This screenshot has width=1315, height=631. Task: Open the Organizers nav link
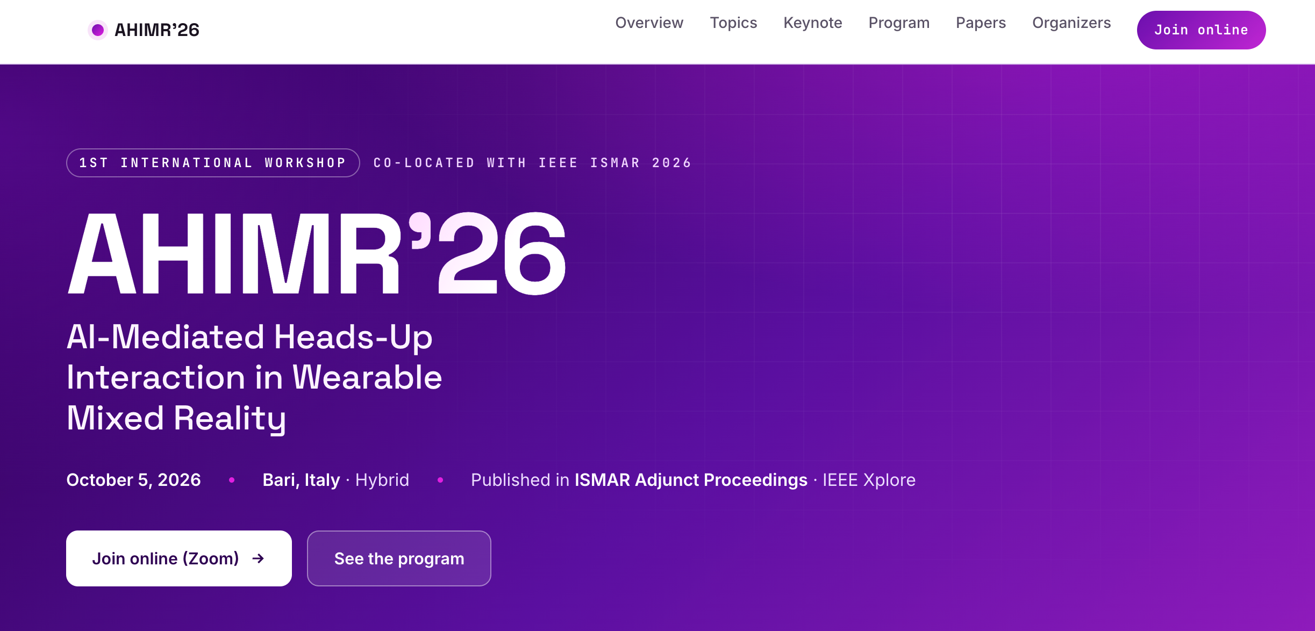tap(1071, 23)
